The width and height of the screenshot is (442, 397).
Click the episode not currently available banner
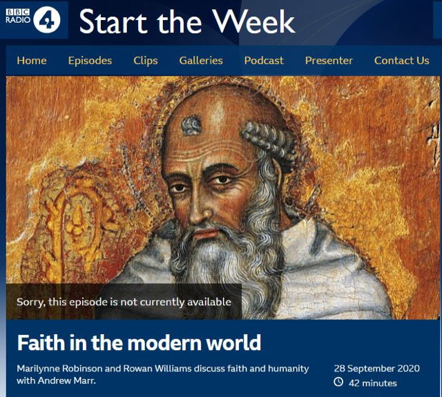pos(124,302)
